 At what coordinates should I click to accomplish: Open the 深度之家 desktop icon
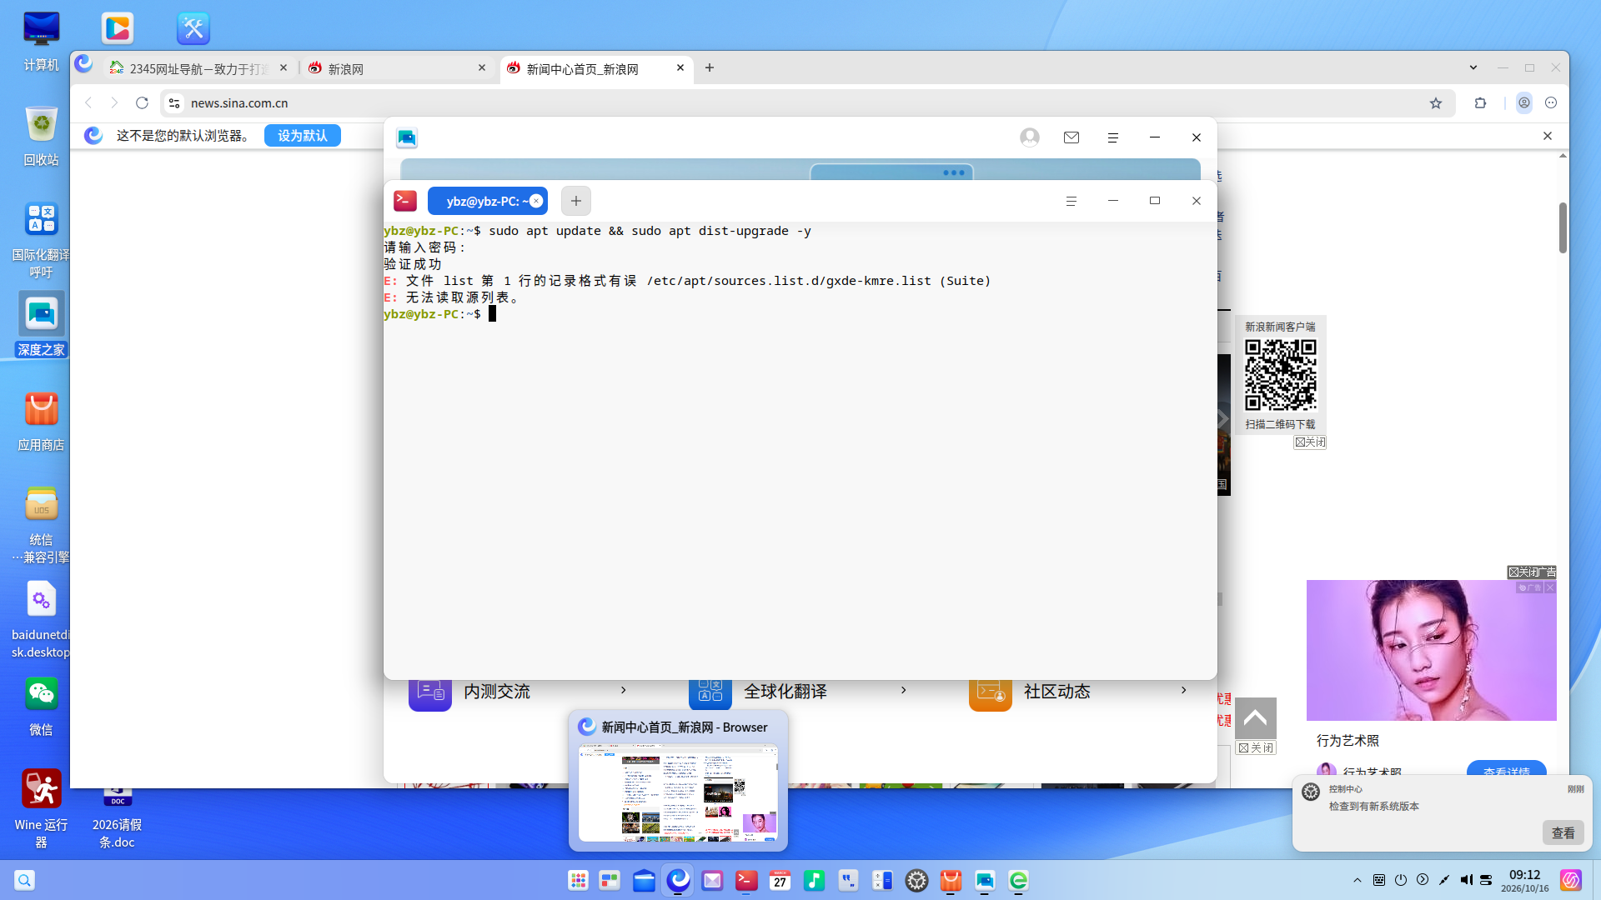tap(41, 324)
